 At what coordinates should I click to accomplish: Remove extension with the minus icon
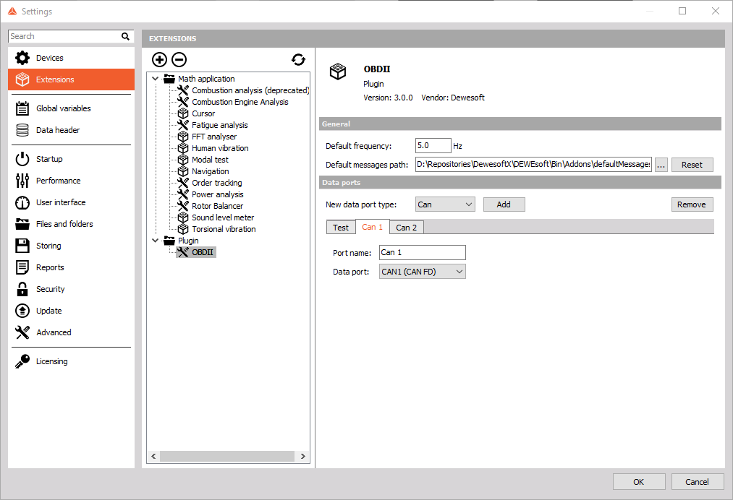[x=179, y=60]
